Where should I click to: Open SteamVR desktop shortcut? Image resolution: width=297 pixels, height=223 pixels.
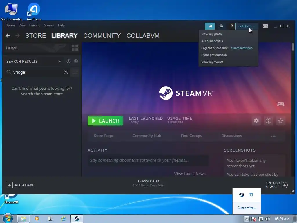point(11,199)
